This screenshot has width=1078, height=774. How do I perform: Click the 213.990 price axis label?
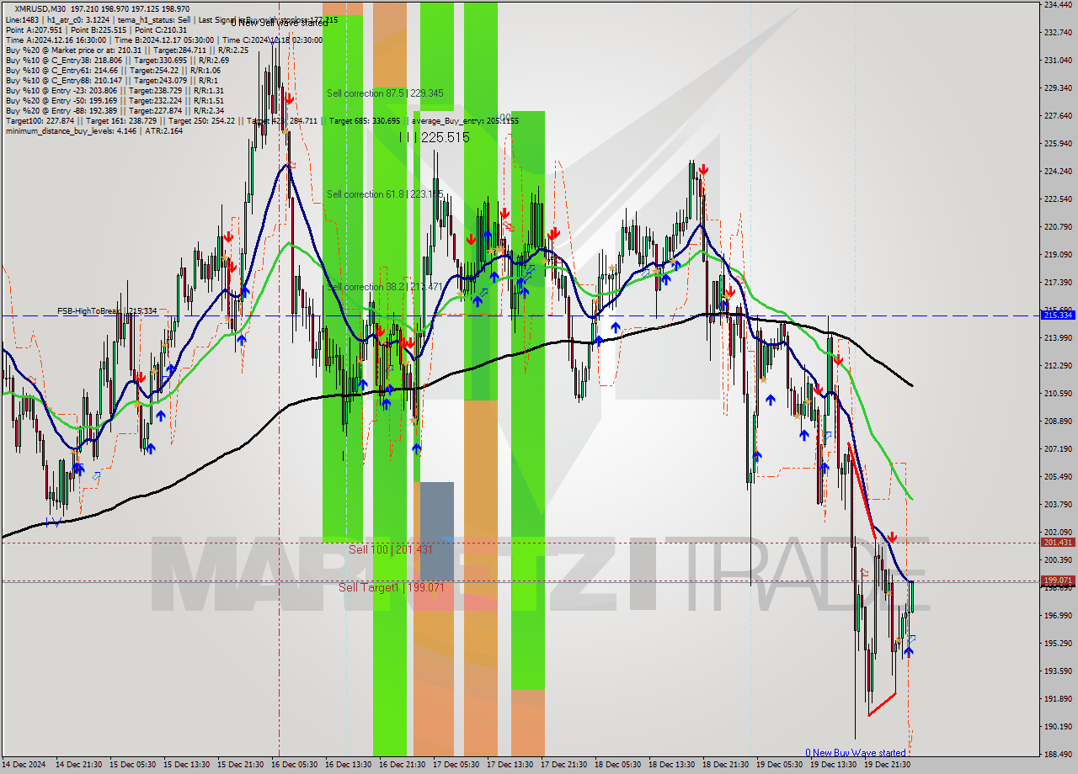coord(1058,337)
